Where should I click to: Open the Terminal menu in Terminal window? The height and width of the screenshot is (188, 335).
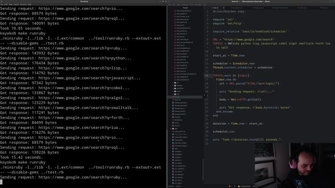coord(23,4)
